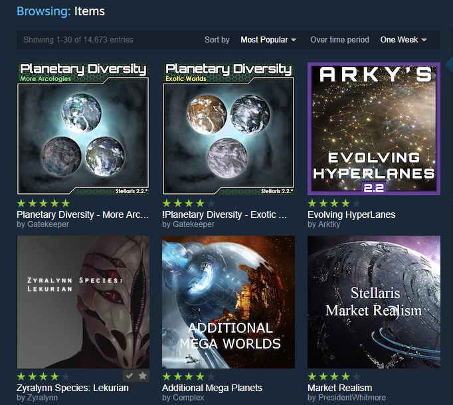Subscribe checkmark icon on Zyralynn Species card

[130, 376]
